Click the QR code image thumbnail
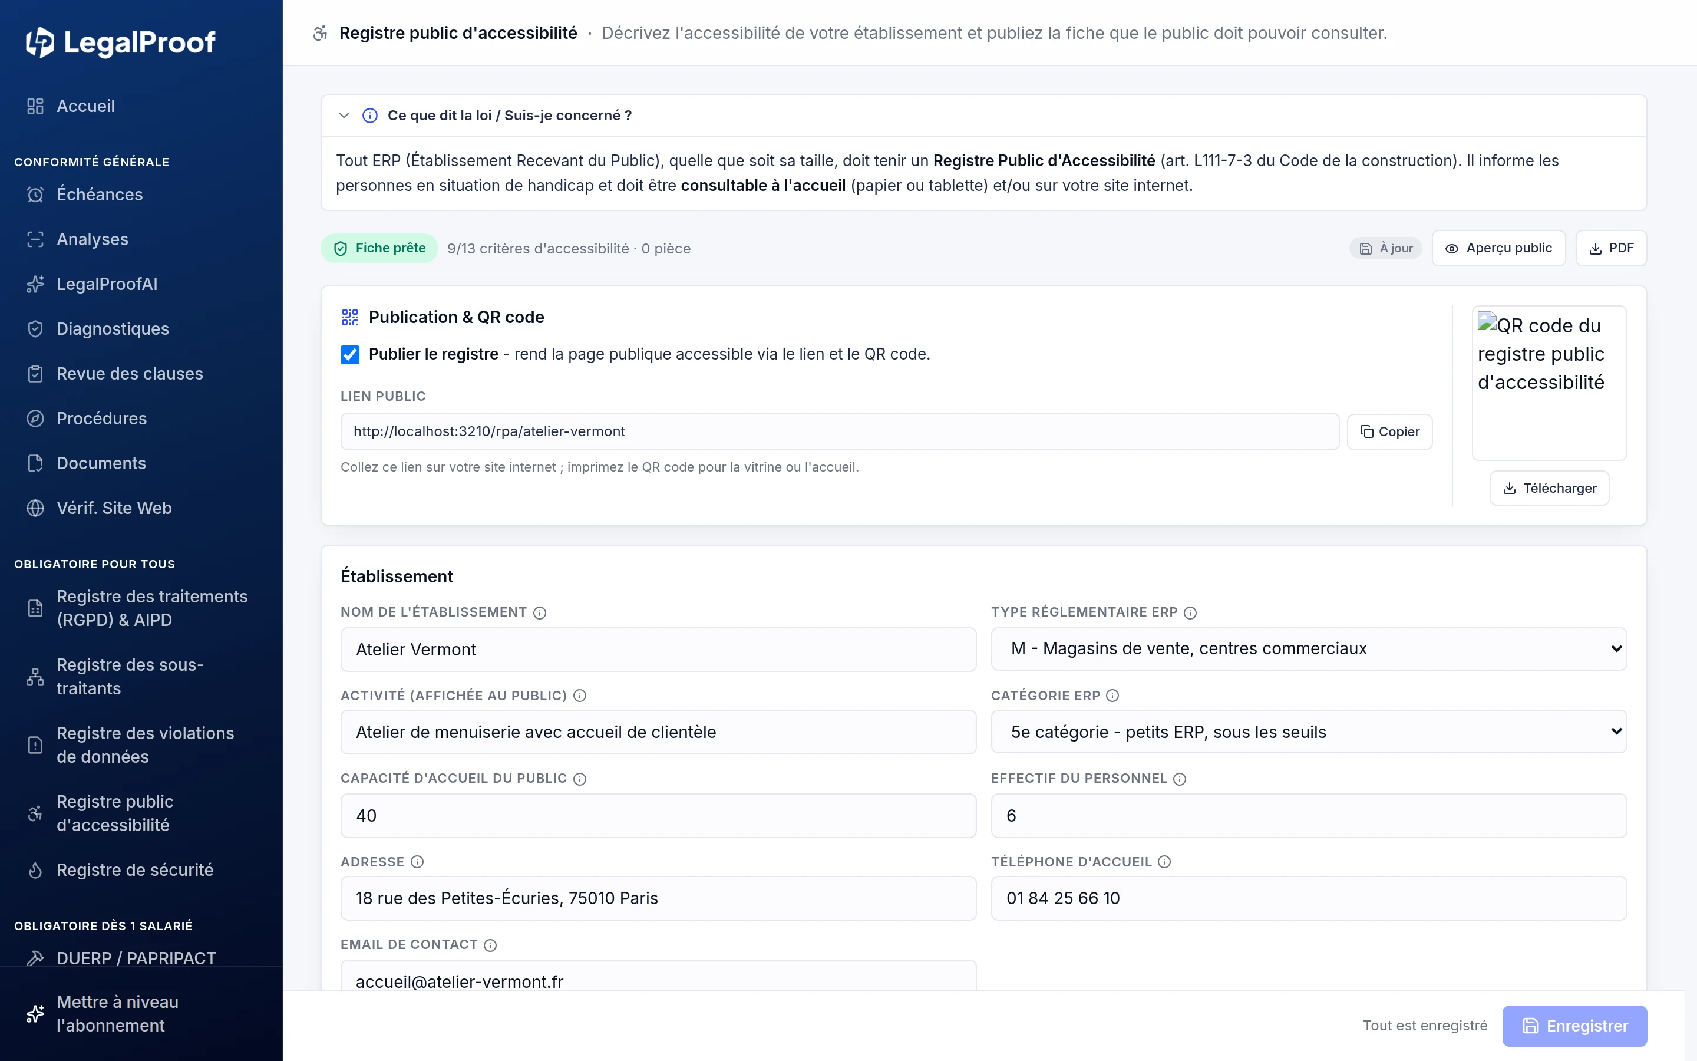Screen dimensions: 1697x1061 tap(1549, 383)
